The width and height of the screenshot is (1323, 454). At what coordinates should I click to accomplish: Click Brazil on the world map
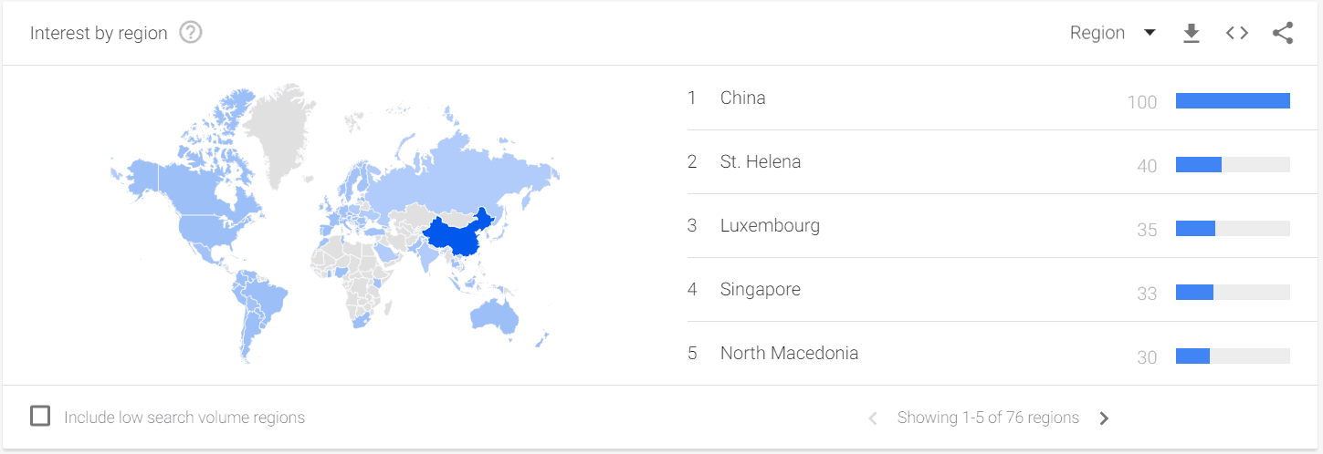(x=265, y=296)
